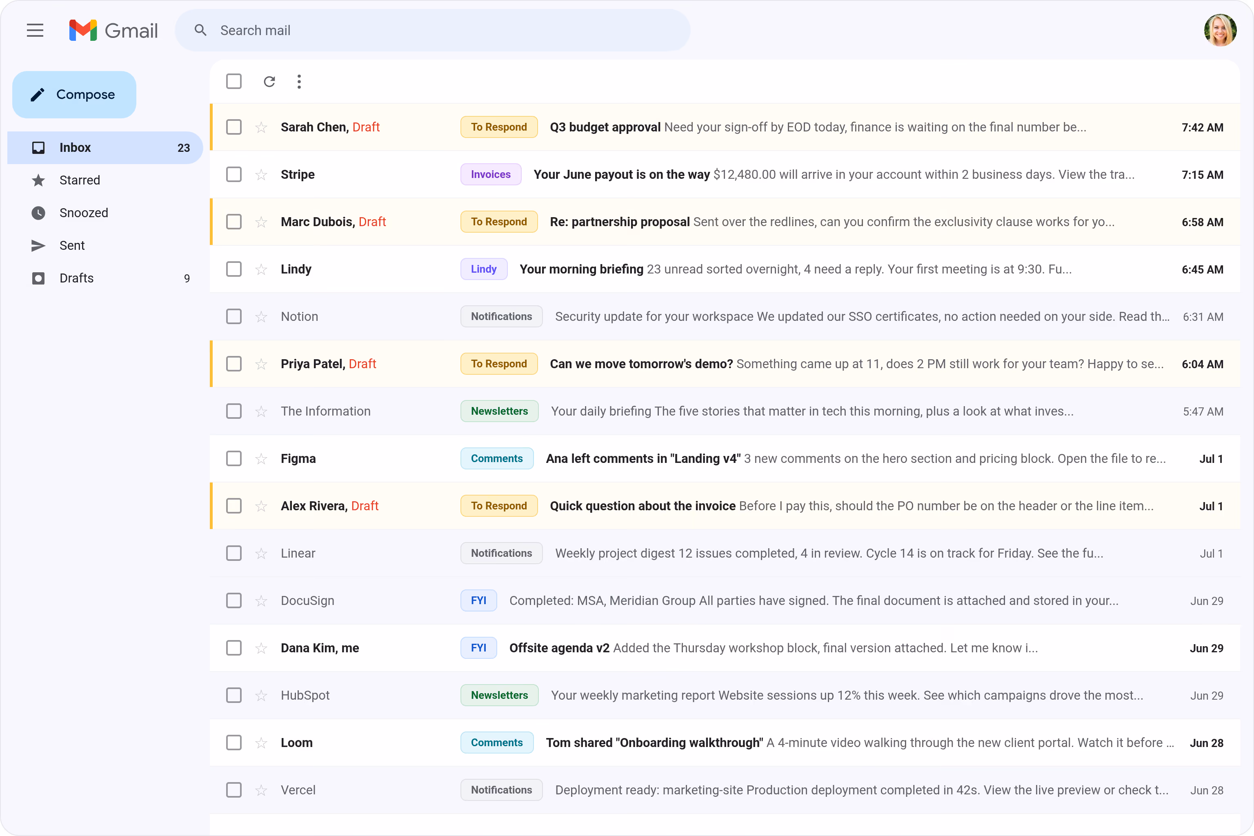
Task: Star the Notion security update email
Action: [x=261, y=317]
